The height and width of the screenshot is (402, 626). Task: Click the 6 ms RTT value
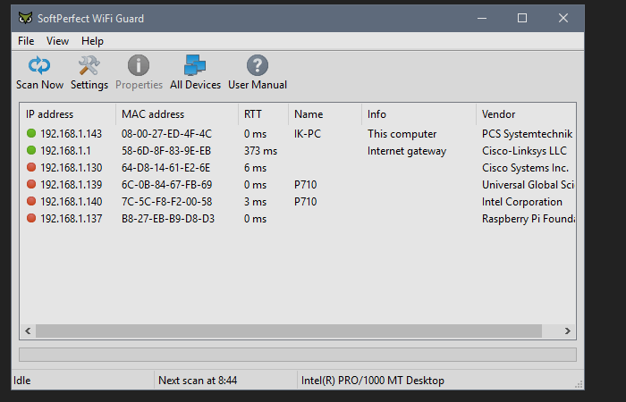[x=255, y=168]
